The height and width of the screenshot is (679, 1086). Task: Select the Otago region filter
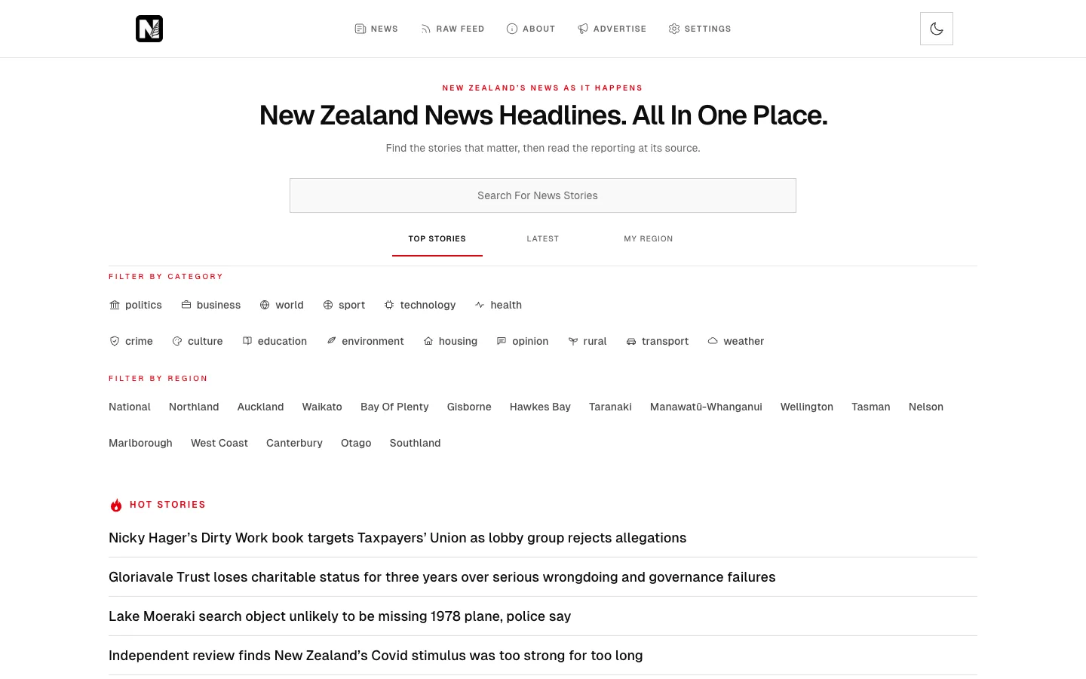point(356,443)
